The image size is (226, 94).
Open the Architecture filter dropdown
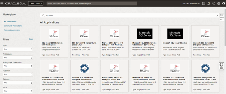coord(18,57)
